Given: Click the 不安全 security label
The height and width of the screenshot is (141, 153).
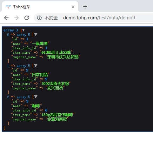Looking at the screenshot, I should coord(51,18).
